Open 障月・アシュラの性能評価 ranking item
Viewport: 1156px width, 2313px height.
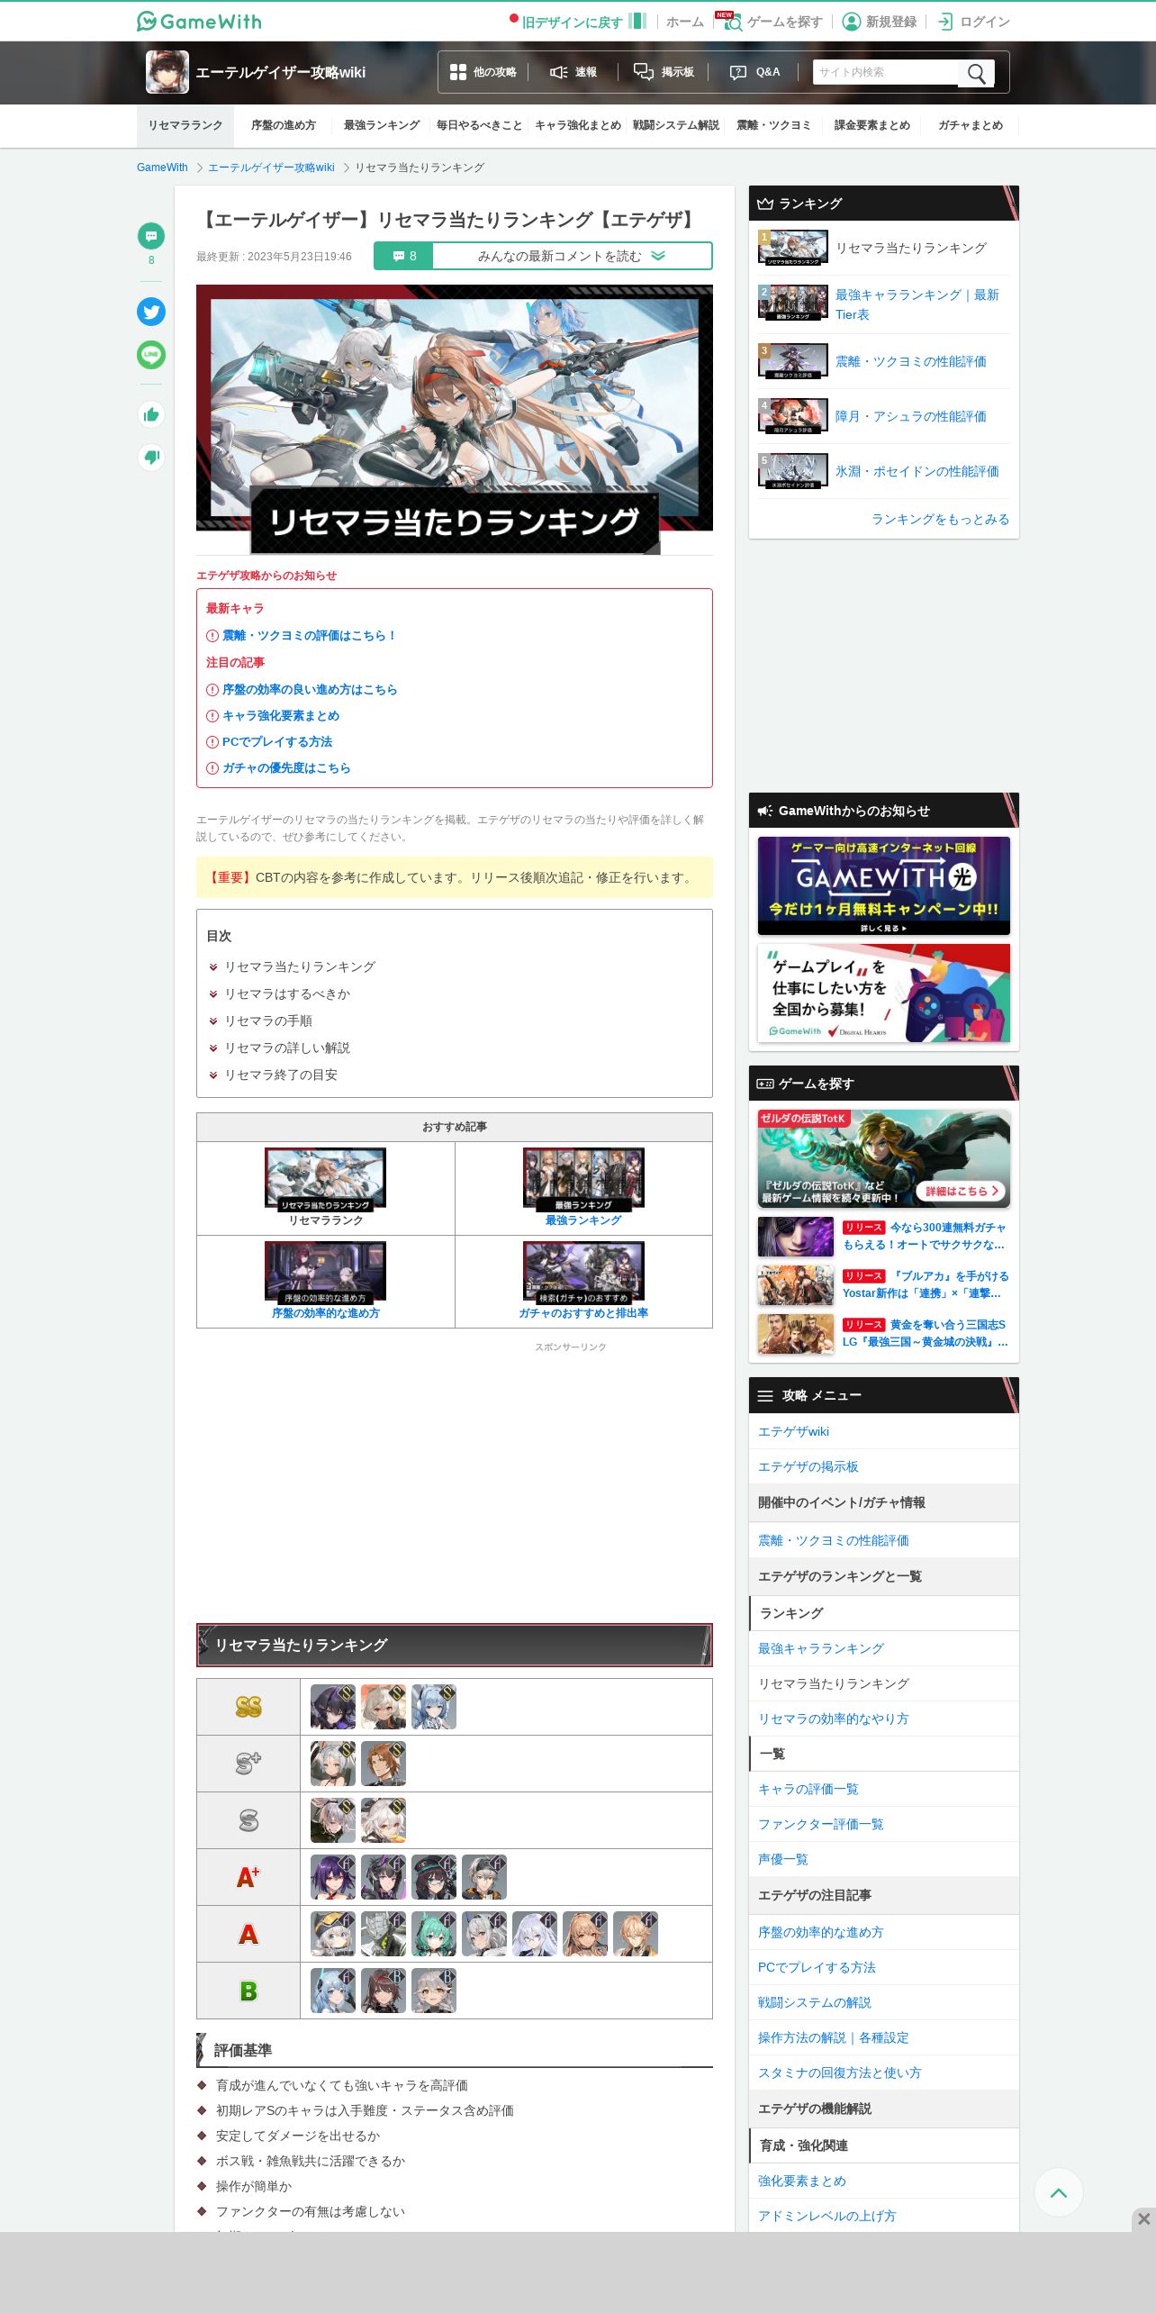(883, 416)
